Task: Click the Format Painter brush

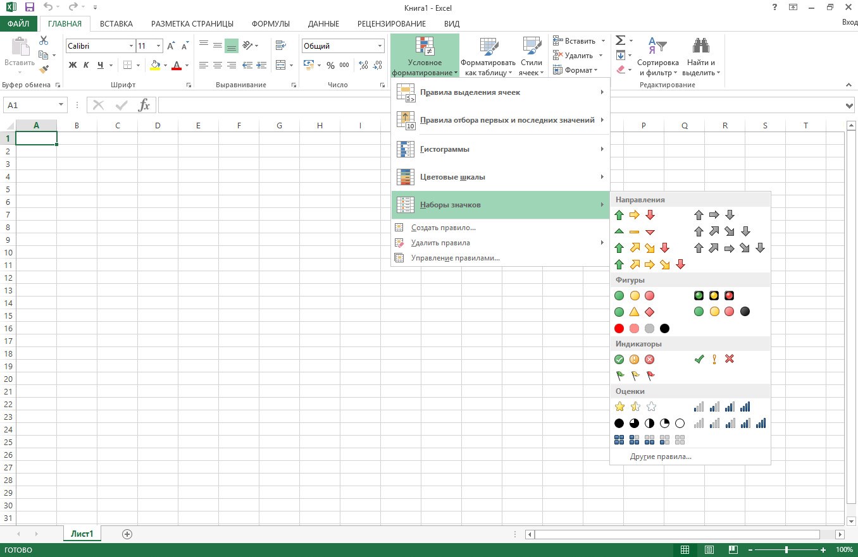Action: (x=44, y=70)
